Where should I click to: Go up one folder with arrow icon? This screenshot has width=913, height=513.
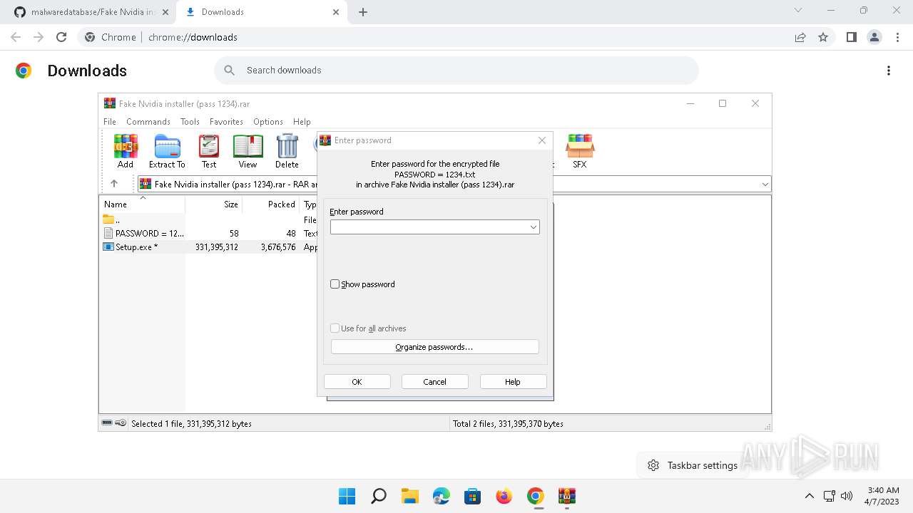pyautogui.click(x=114, y=184)
